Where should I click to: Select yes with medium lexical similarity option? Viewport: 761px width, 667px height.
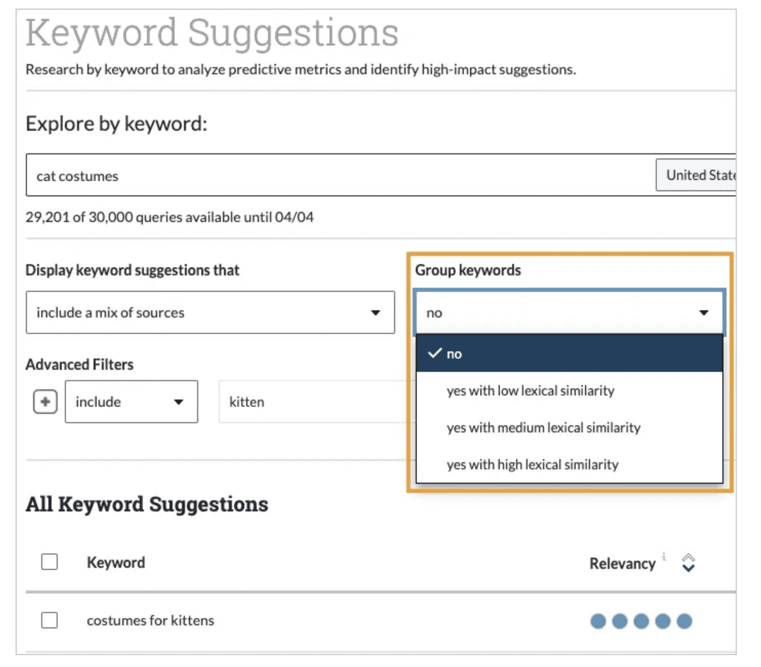tap(543, 428)
